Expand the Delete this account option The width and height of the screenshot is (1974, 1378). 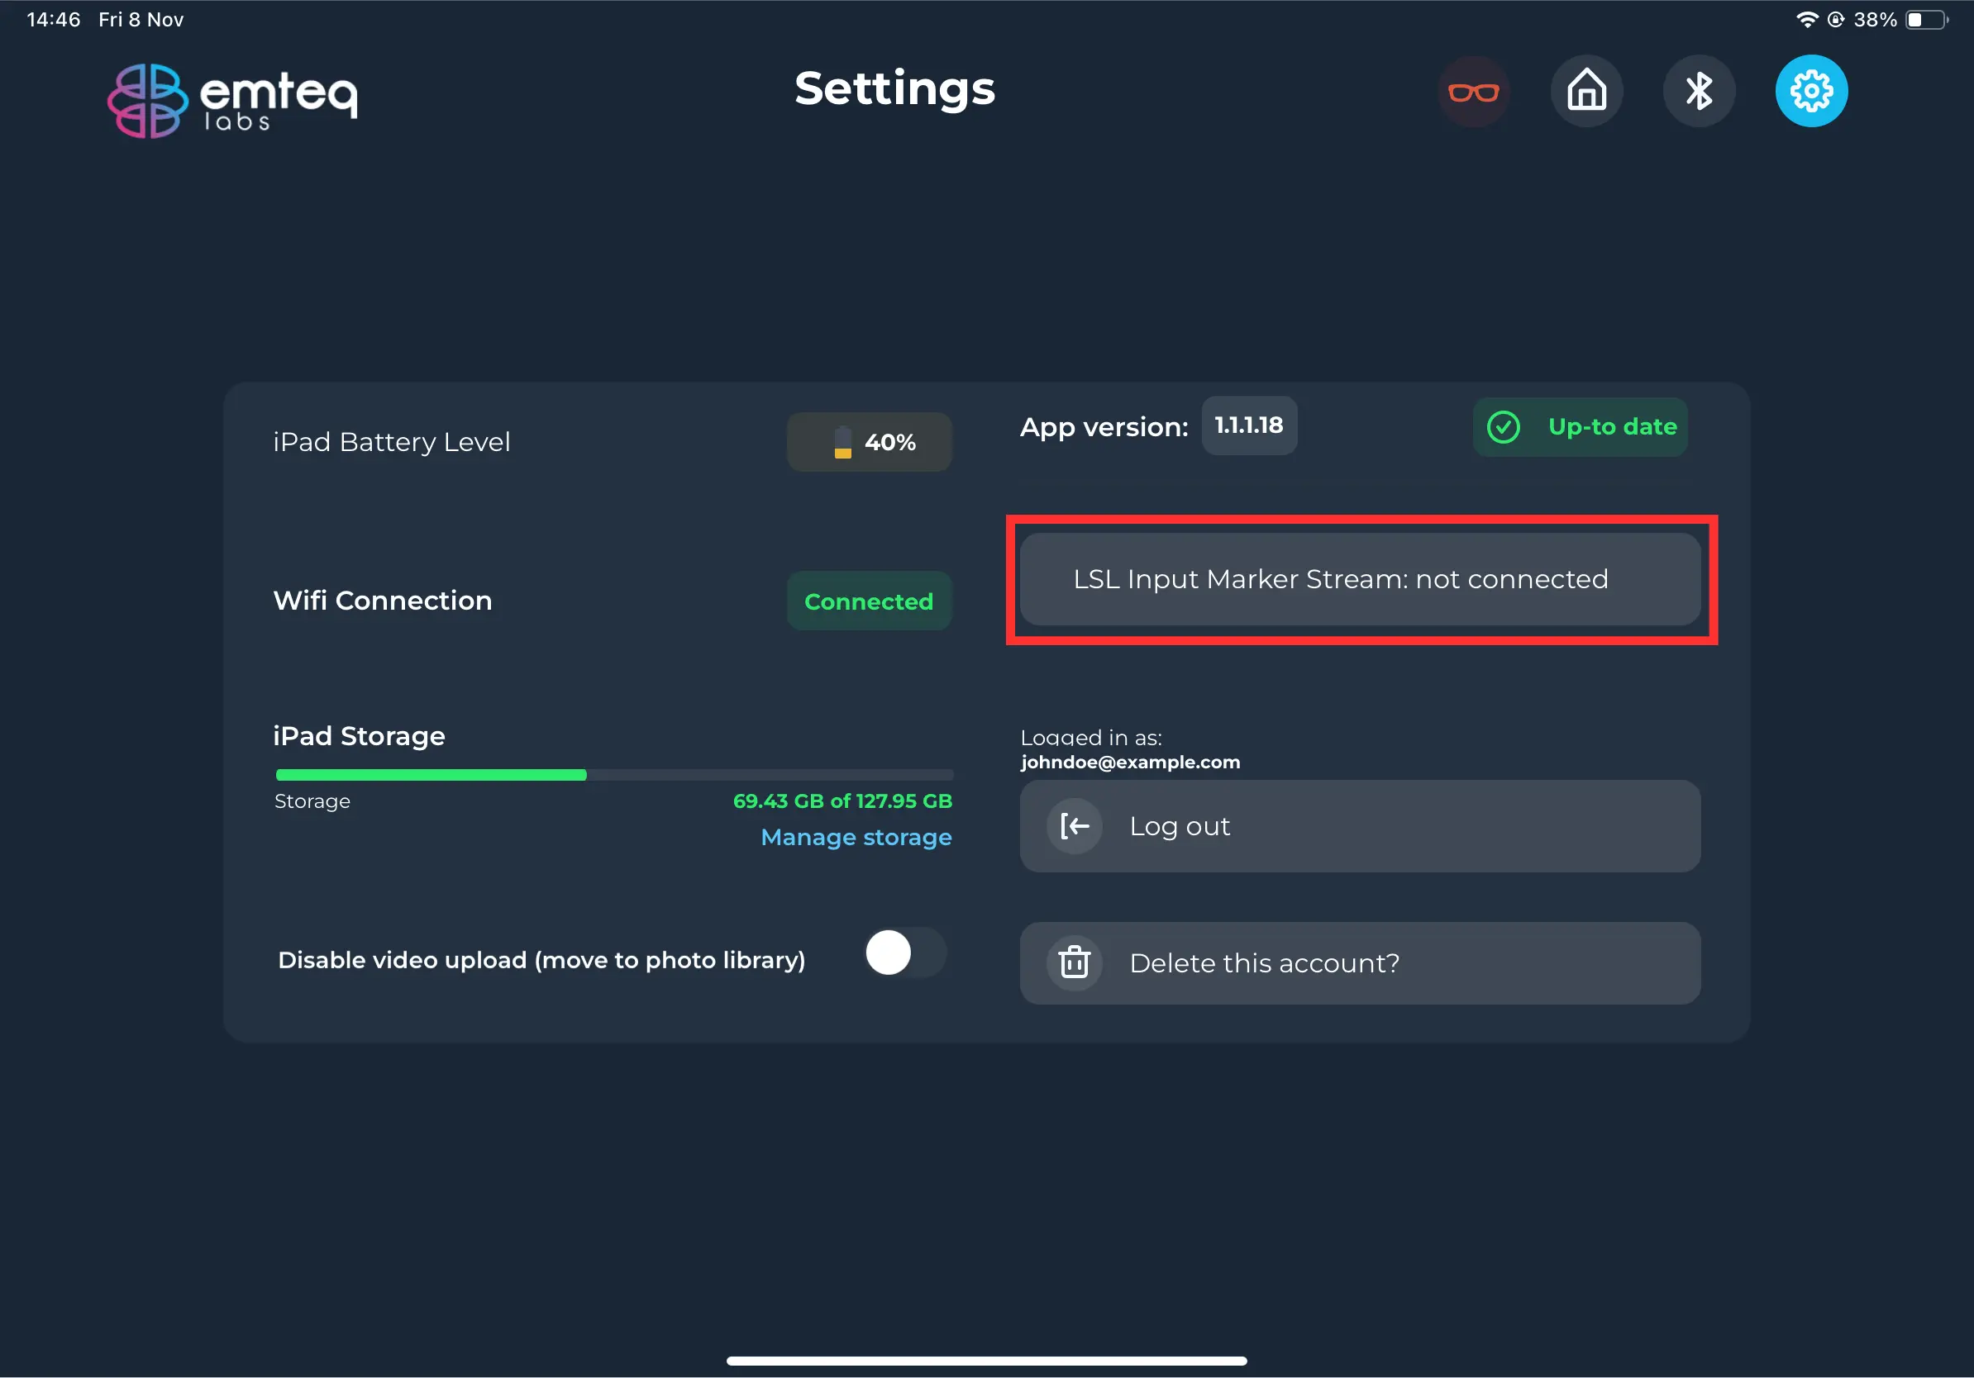point(1359,962)
